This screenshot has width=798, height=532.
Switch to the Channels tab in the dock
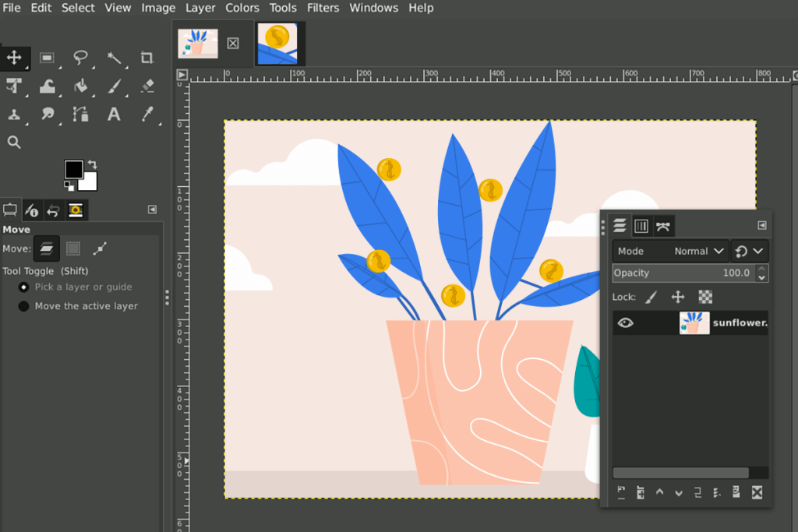pos(641,226)
